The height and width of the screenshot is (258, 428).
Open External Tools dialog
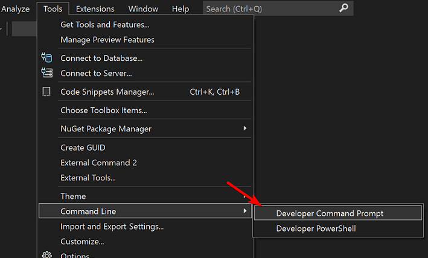tap(88, 178)
